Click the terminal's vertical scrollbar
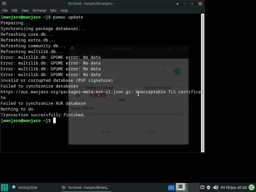 [202, 83]
